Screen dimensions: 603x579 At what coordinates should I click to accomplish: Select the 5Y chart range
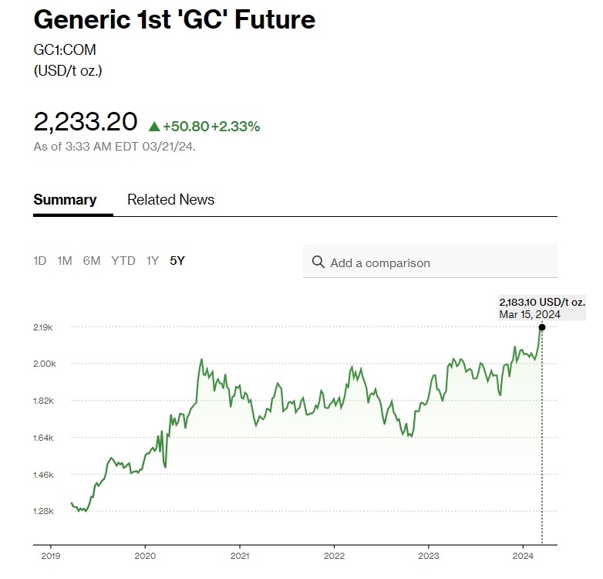(x=177, y=261)
